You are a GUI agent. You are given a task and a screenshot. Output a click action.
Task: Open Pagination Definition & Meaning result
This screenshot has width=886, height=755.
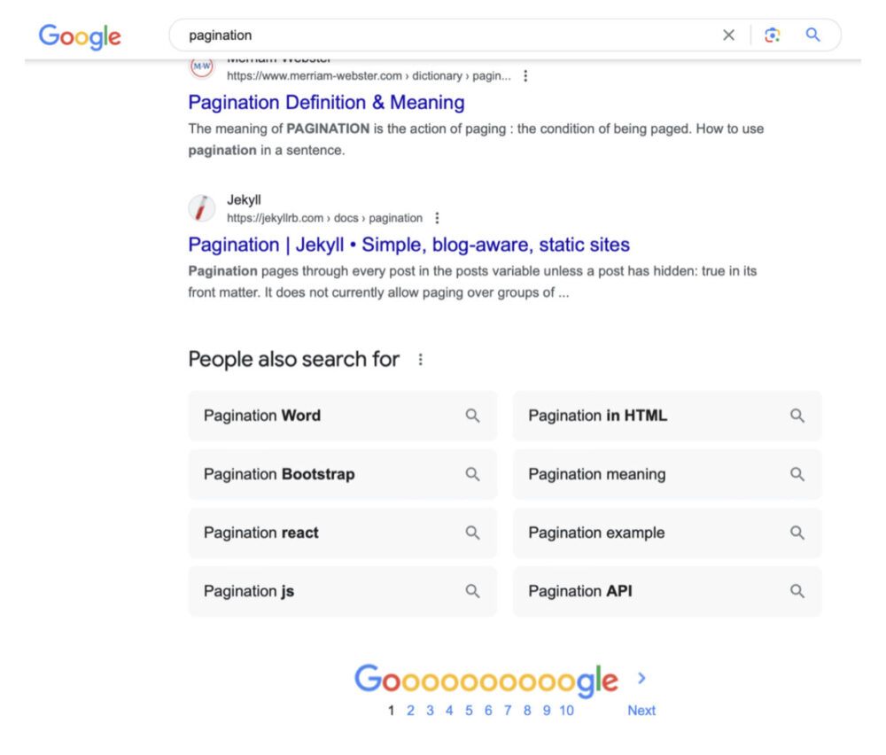(x=326, y=103)
